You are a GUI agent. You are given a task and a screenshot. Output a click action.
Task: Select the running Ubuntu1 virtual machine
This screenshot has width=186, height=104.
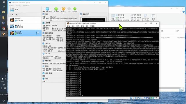[x=25, y=33]
